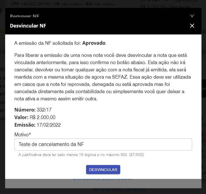Click the DESVINCULAR button
Image resolution: width=206 pixels, height=194 pixels.
[103, 170]
